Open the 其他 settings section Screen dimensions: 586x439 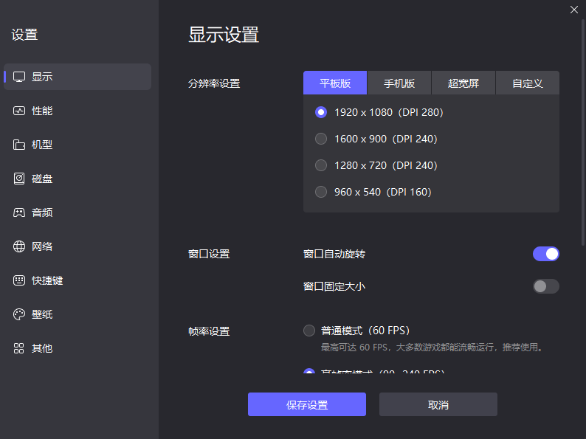click(x=77, y=348)
